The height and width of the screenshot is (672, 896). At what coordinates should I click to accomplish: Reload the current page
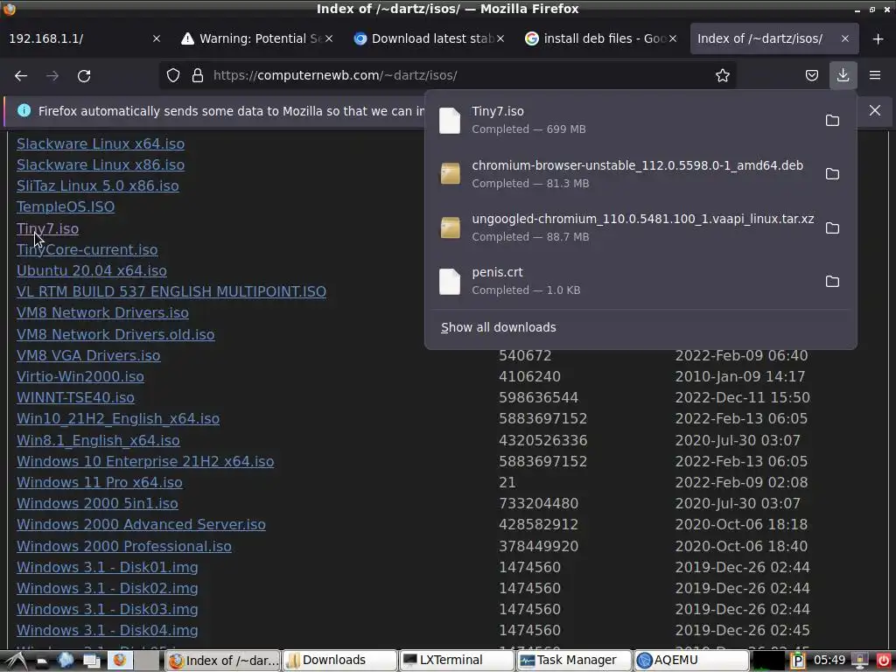click(84, 75)
